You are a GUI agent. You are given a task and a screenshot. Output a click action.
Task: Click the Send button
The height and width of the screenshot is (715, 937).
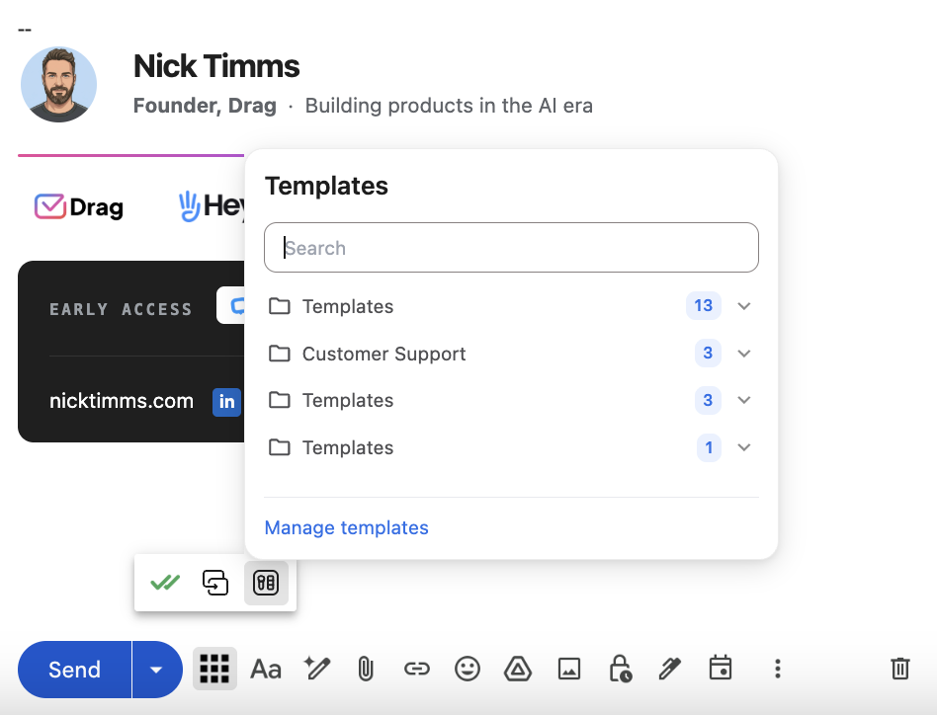point(74,669)
